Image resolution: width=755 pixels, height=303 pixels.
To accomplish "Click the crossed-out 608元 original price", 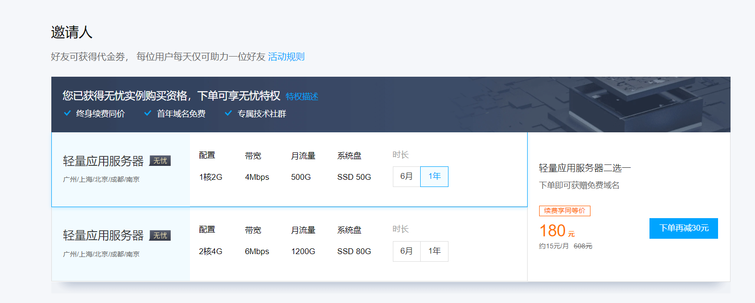I will coord(583,246).
